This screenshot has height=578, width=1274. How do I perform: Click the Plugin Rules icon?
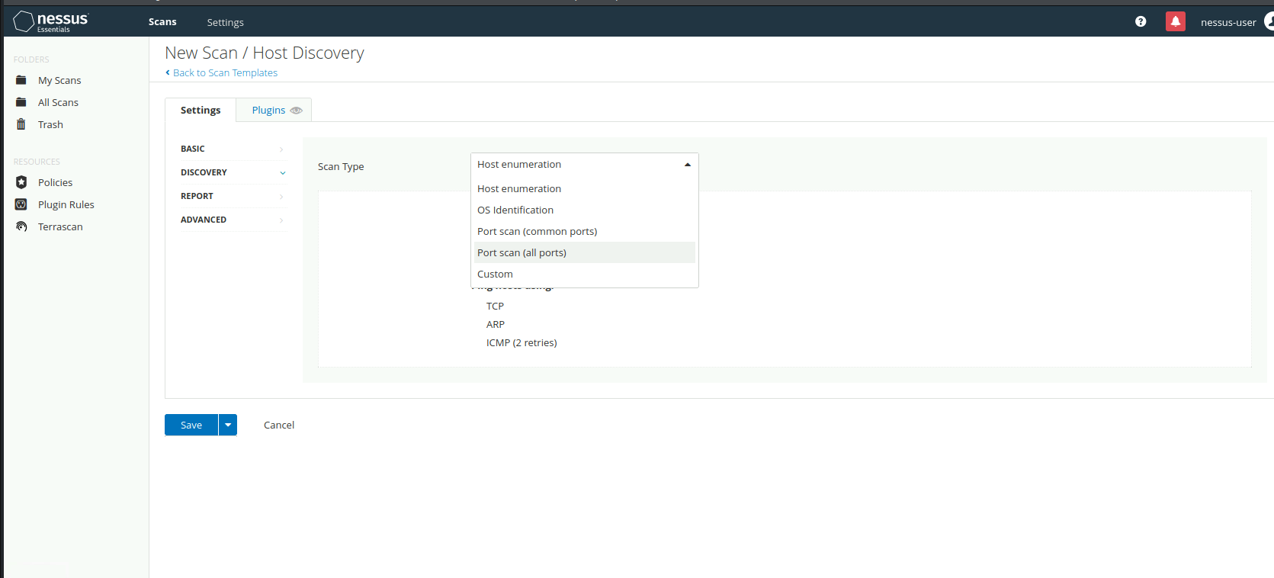coord(21,204)
